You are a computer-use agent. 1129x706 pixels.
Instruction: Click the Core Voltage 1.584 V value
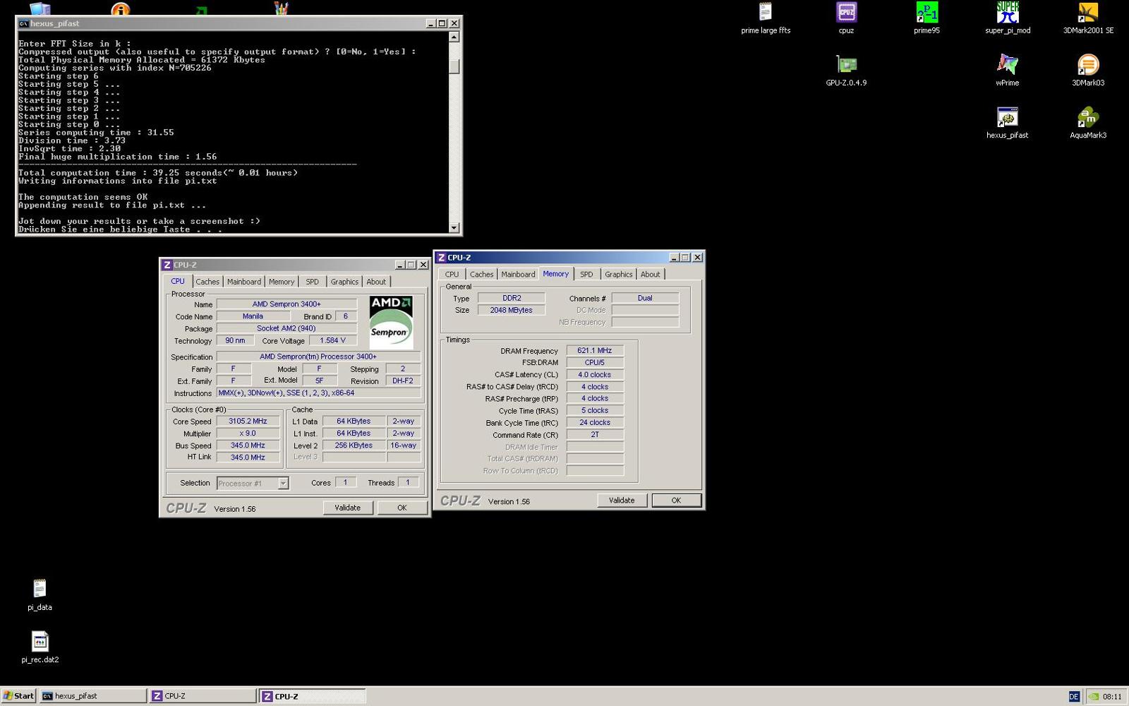click(332, 340)
